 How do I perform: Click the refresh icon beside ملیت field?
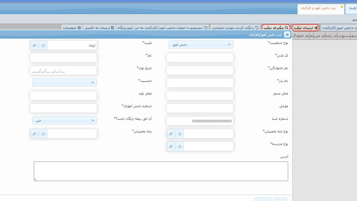pyautogui.click(x=43, y=45)
